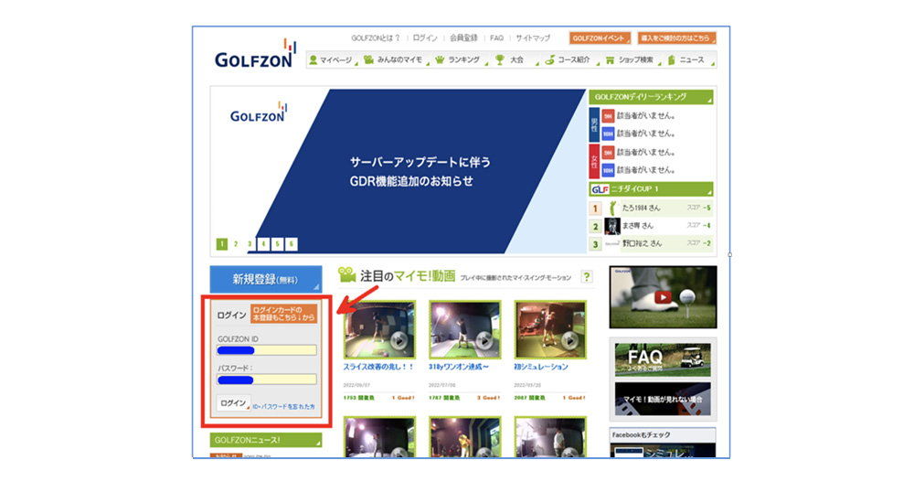Expand the GOLFZONニュース! section header

tap(266, 440)
